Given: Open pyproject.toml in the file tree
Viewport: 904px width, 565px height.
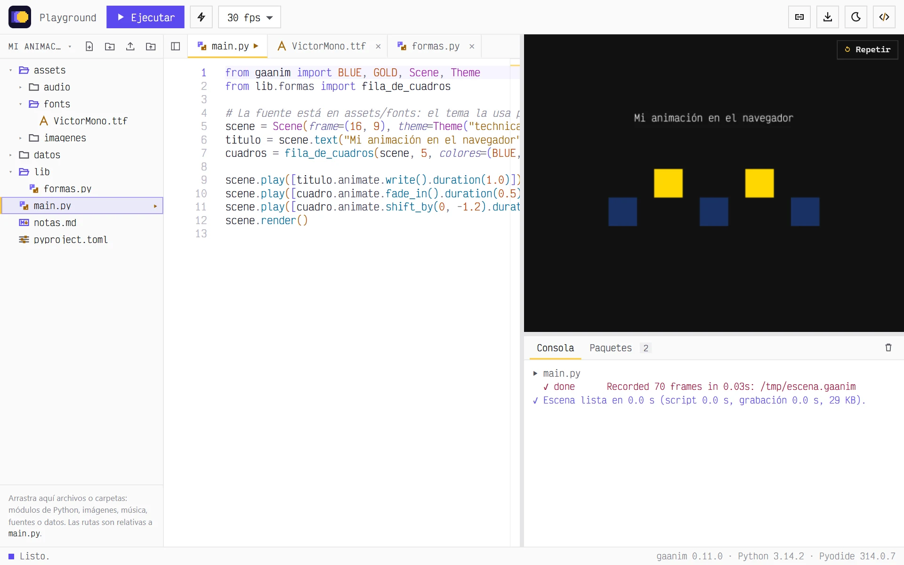Looking at the screenshot, I should tap(82, 240).
